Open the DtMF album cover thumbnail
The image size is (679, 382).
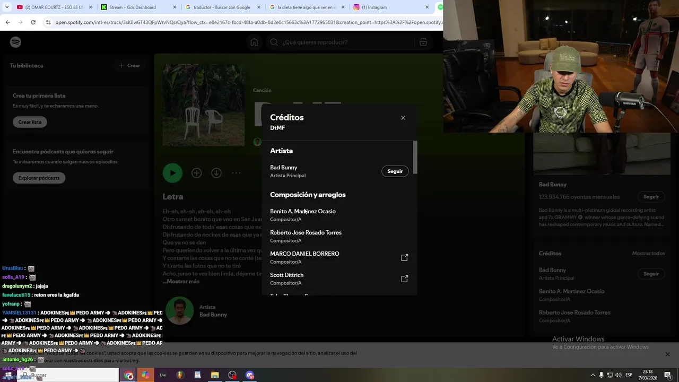click(x=204, y=105)
